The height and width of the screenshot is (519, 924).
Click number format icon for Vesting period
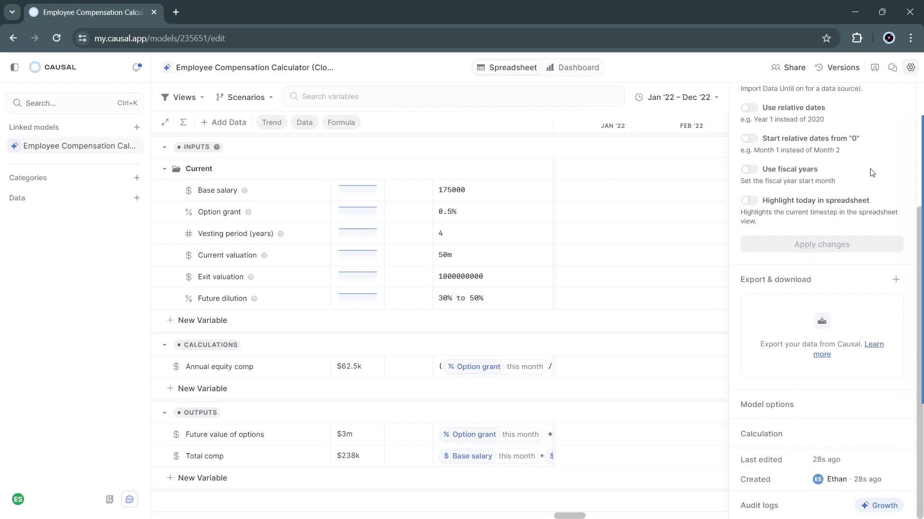tap(189, 234)
